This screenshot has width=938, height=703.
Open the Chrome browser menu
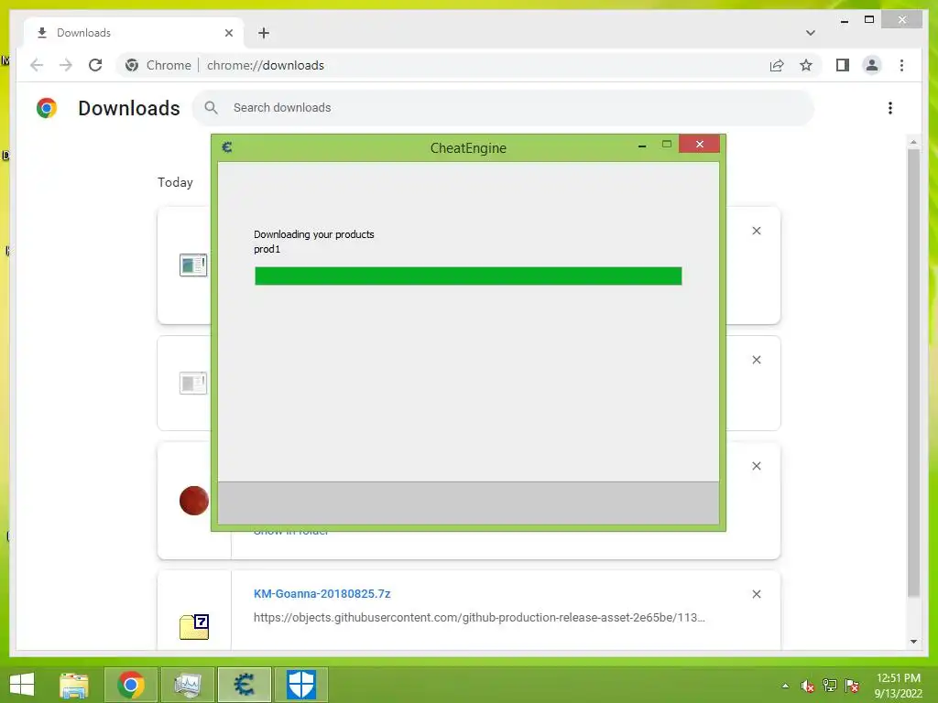[x=901, y=65]
